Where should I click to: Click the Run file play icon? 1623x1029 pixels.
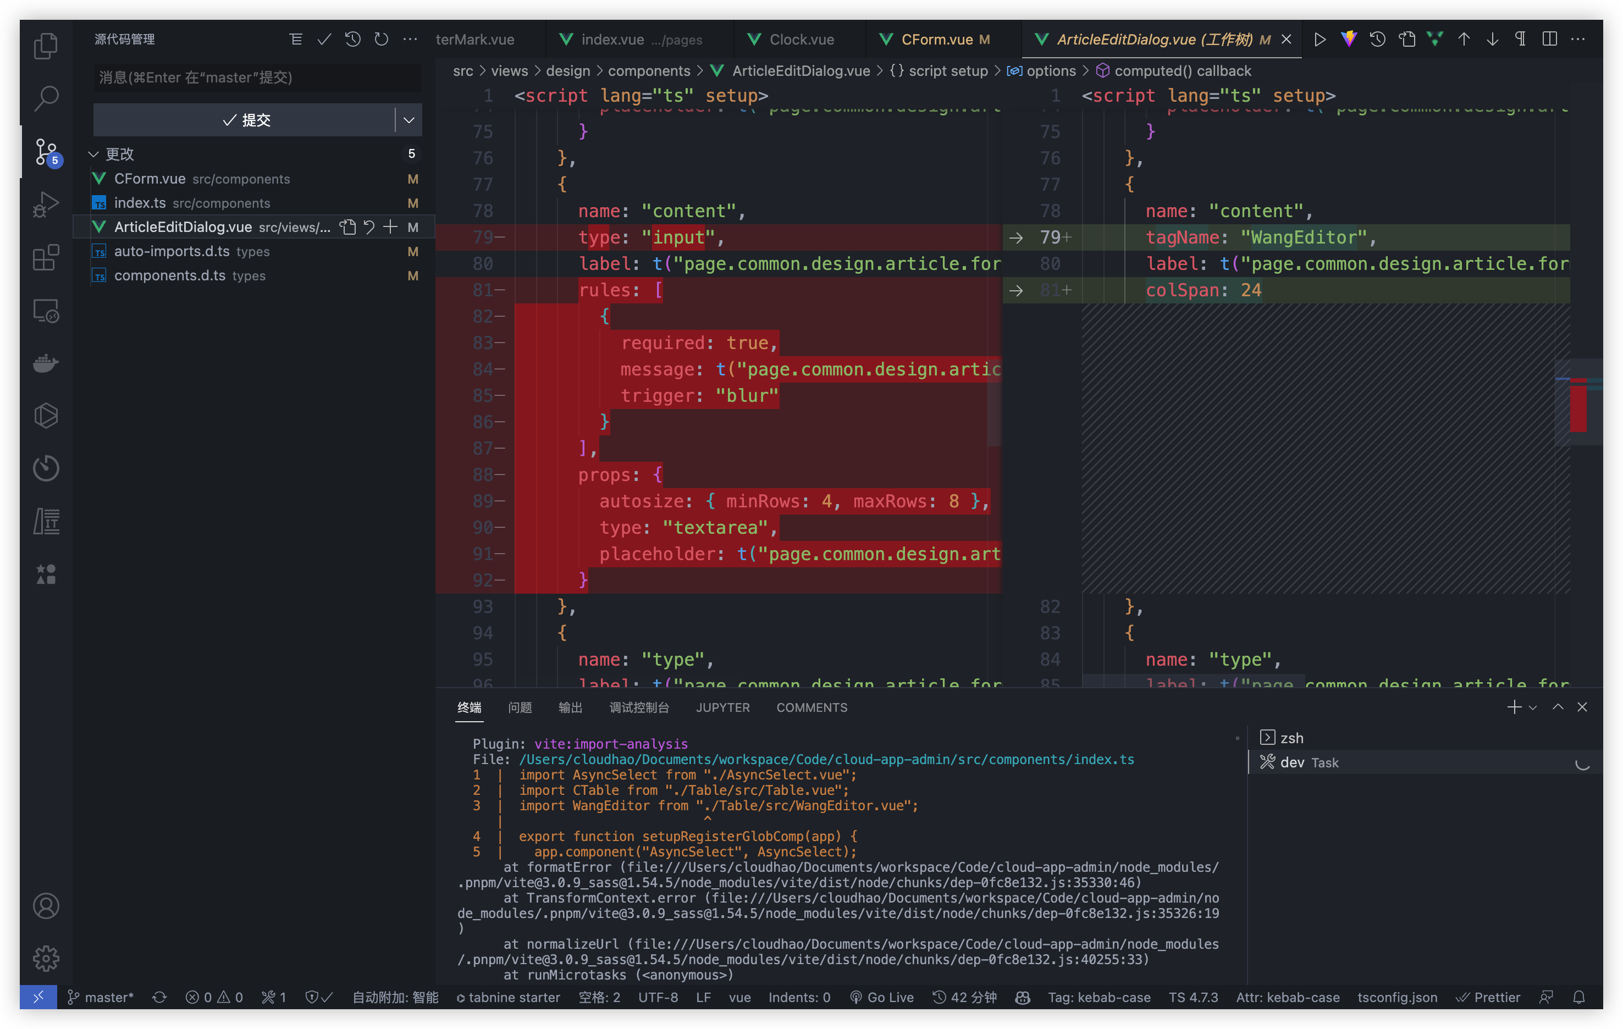click(x=1321, y=39)
